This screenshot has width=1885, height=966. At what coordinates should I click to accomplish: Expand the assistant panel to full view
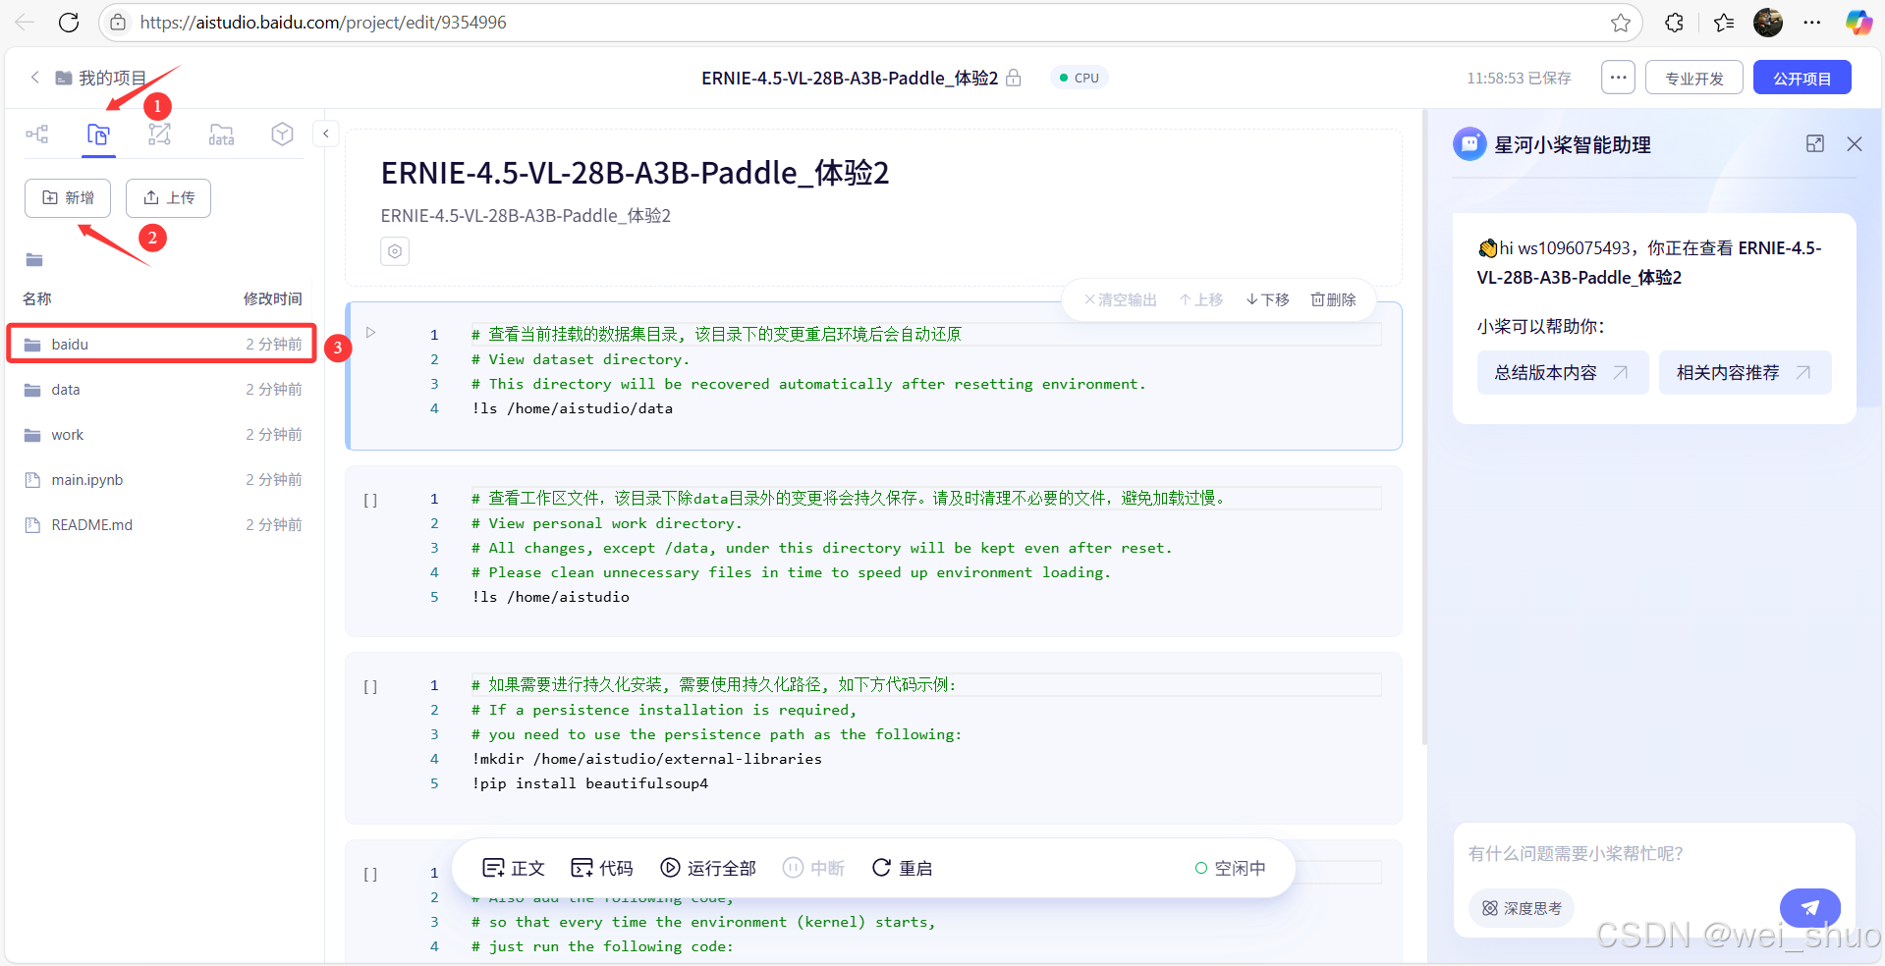[x=1815, y=144]
